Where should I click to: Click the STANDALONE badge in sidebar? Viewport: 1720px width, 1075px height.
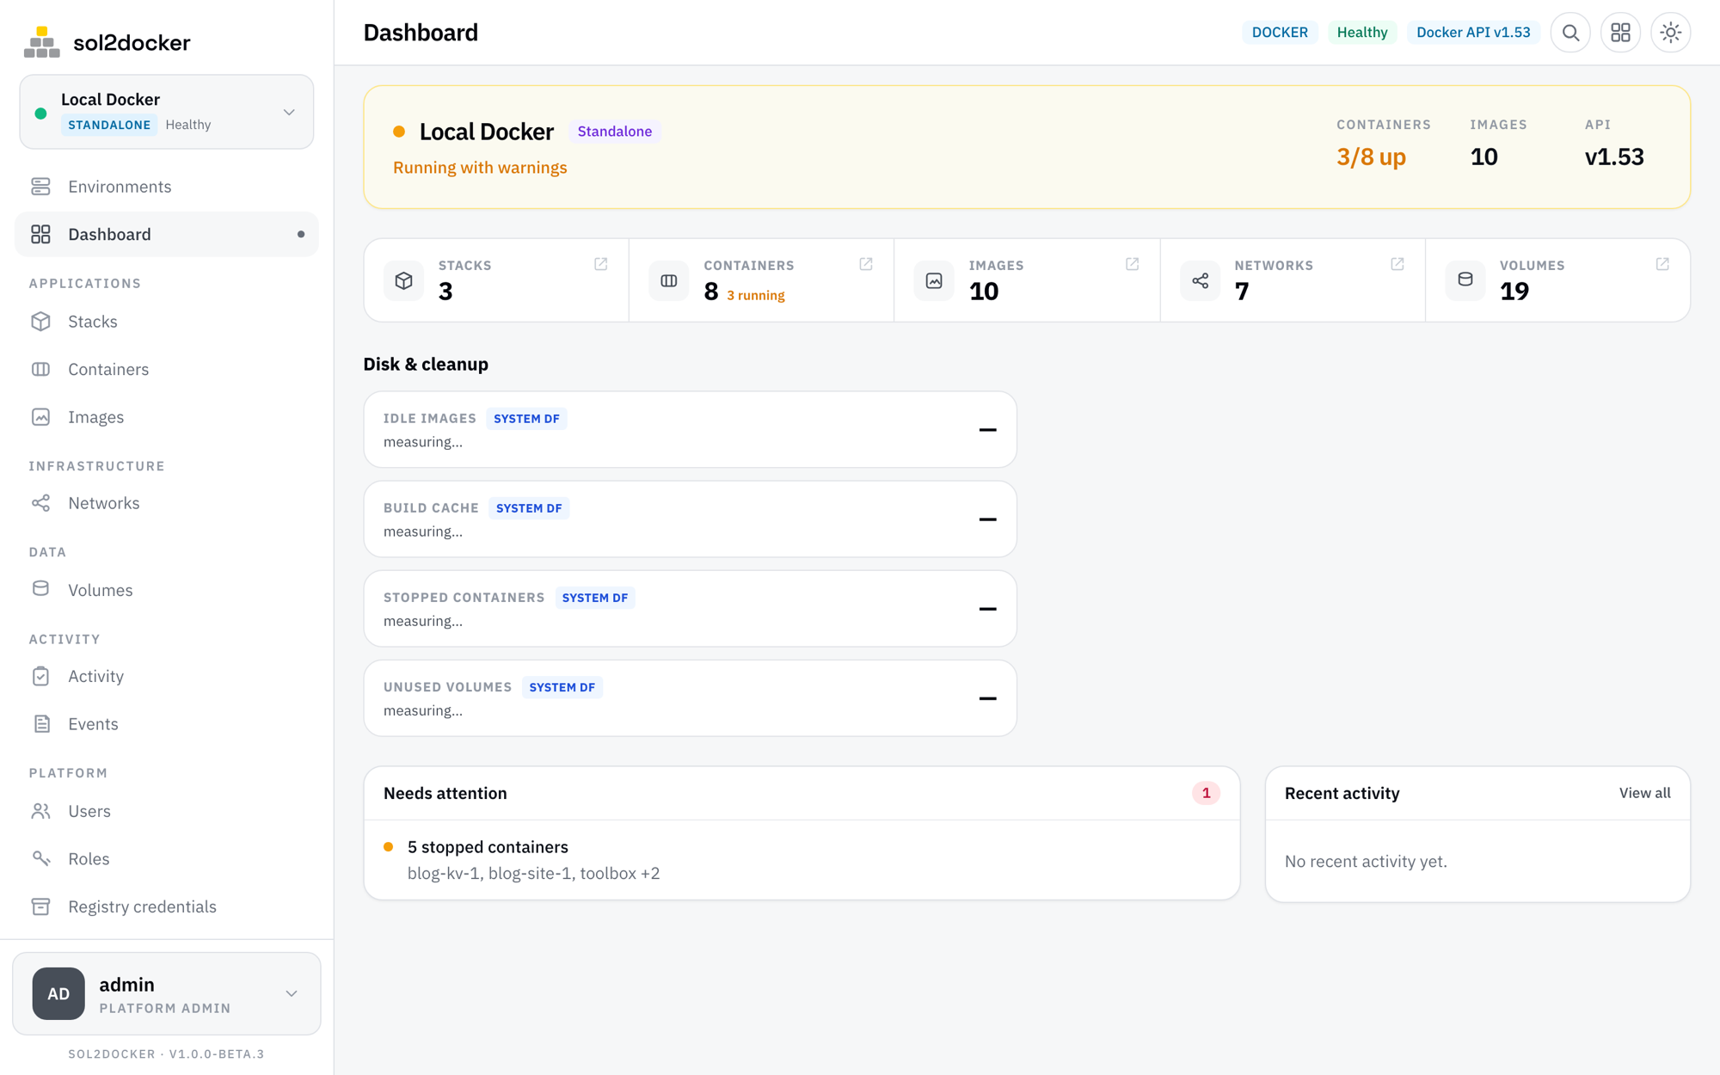click(x=109, y=125)
